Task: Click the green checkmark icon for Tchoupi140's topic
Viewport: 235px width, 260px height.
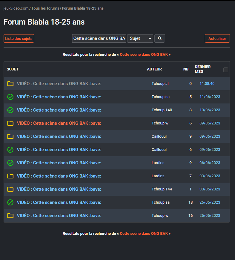Action: point(10,110)
